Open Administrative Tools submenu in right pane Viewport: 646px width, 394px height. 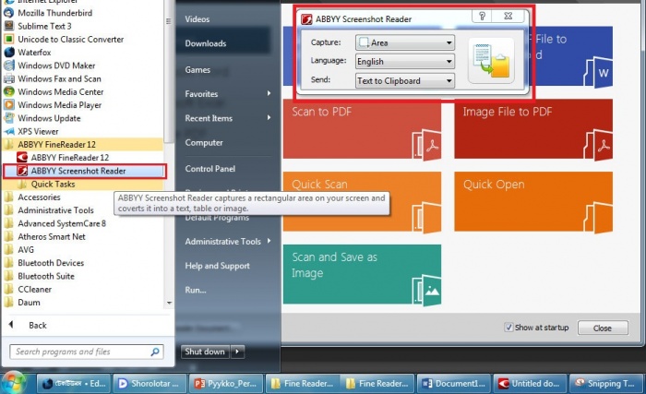pos(228,242)
